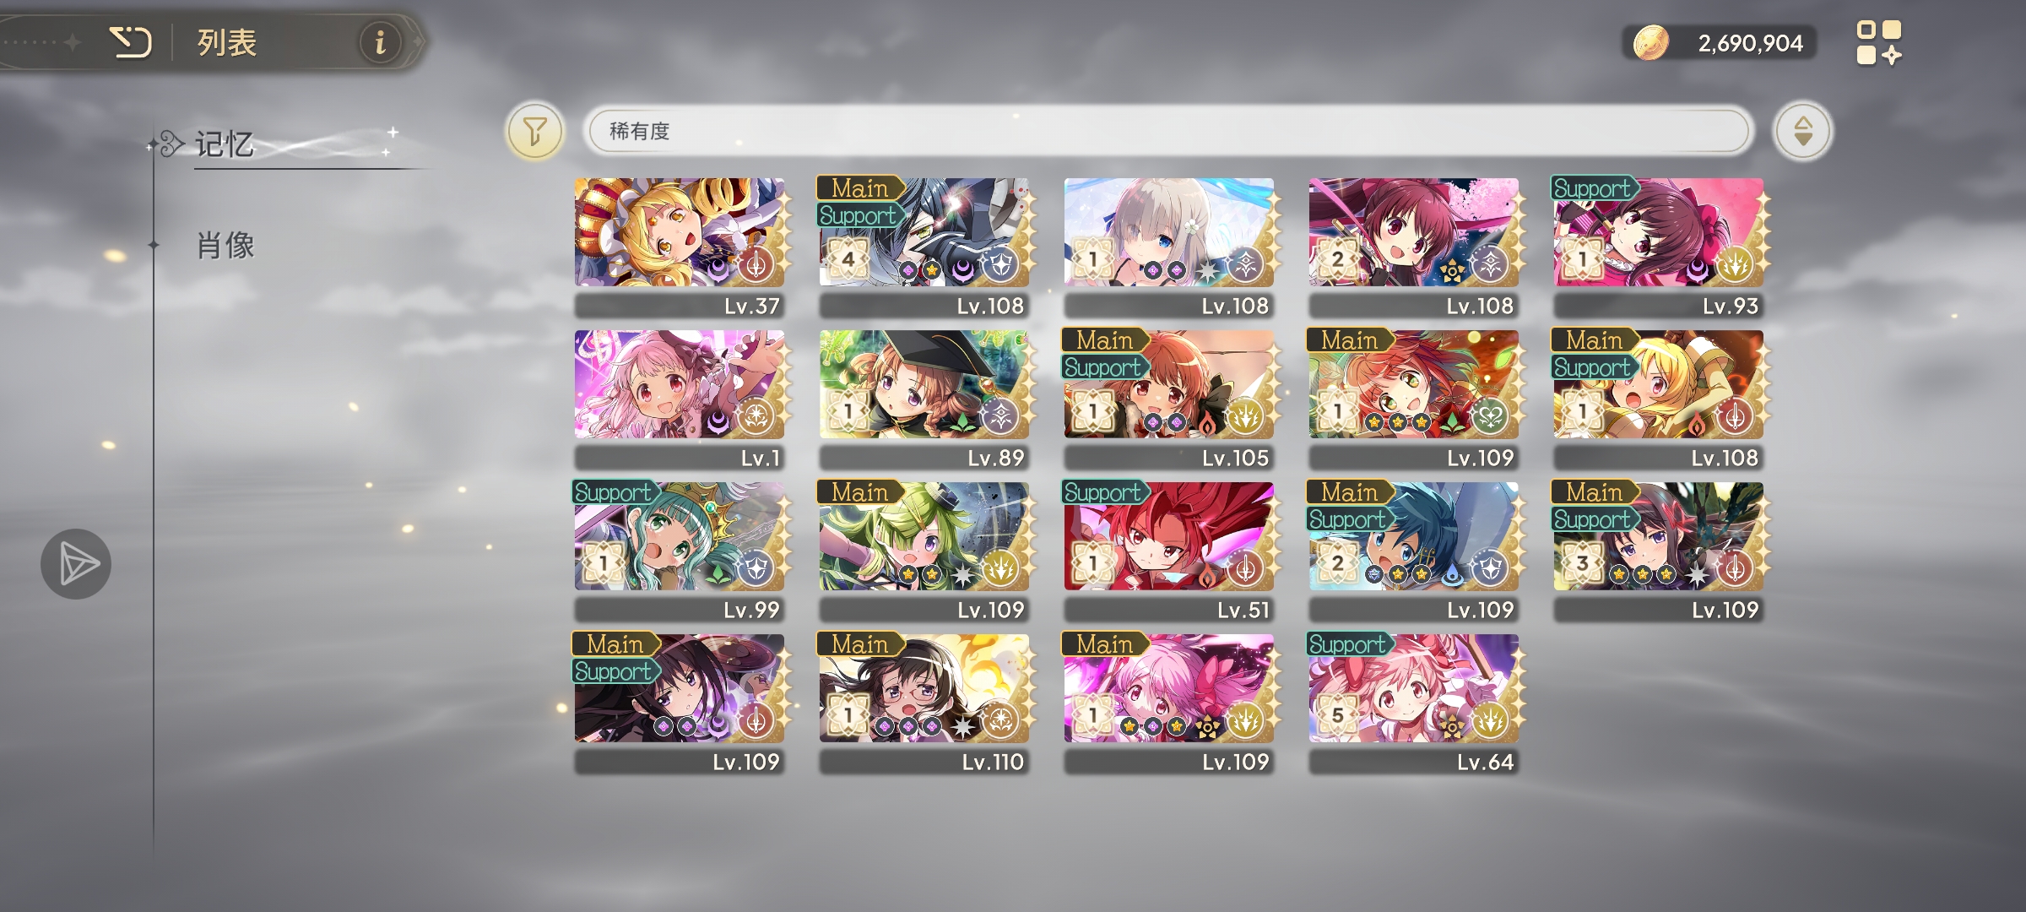Toggle the sort order arrows button
This screenshot has width=2026, height=912.
[1803, 132]
